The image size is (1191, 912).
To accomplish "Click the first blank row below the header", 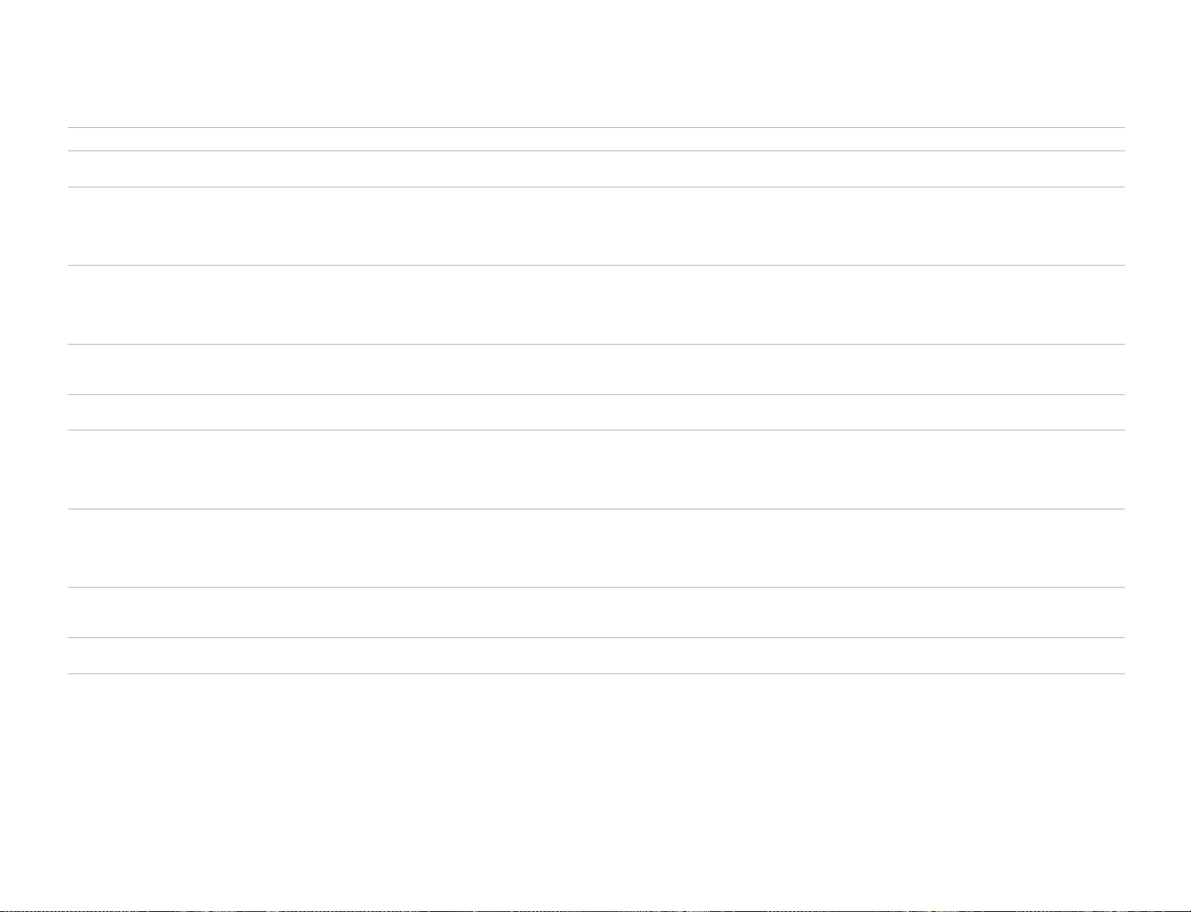I will click(595, 169).
